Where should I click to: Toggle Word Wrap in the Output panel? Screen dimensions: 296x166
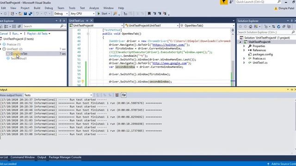pyautogui.click(x=123, y=95)
